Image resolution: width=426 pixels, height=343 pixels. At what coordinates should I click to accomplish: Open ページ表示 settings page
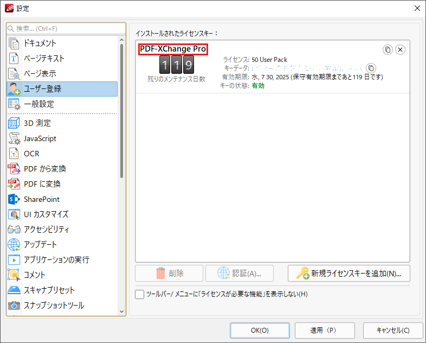point(62,74)
